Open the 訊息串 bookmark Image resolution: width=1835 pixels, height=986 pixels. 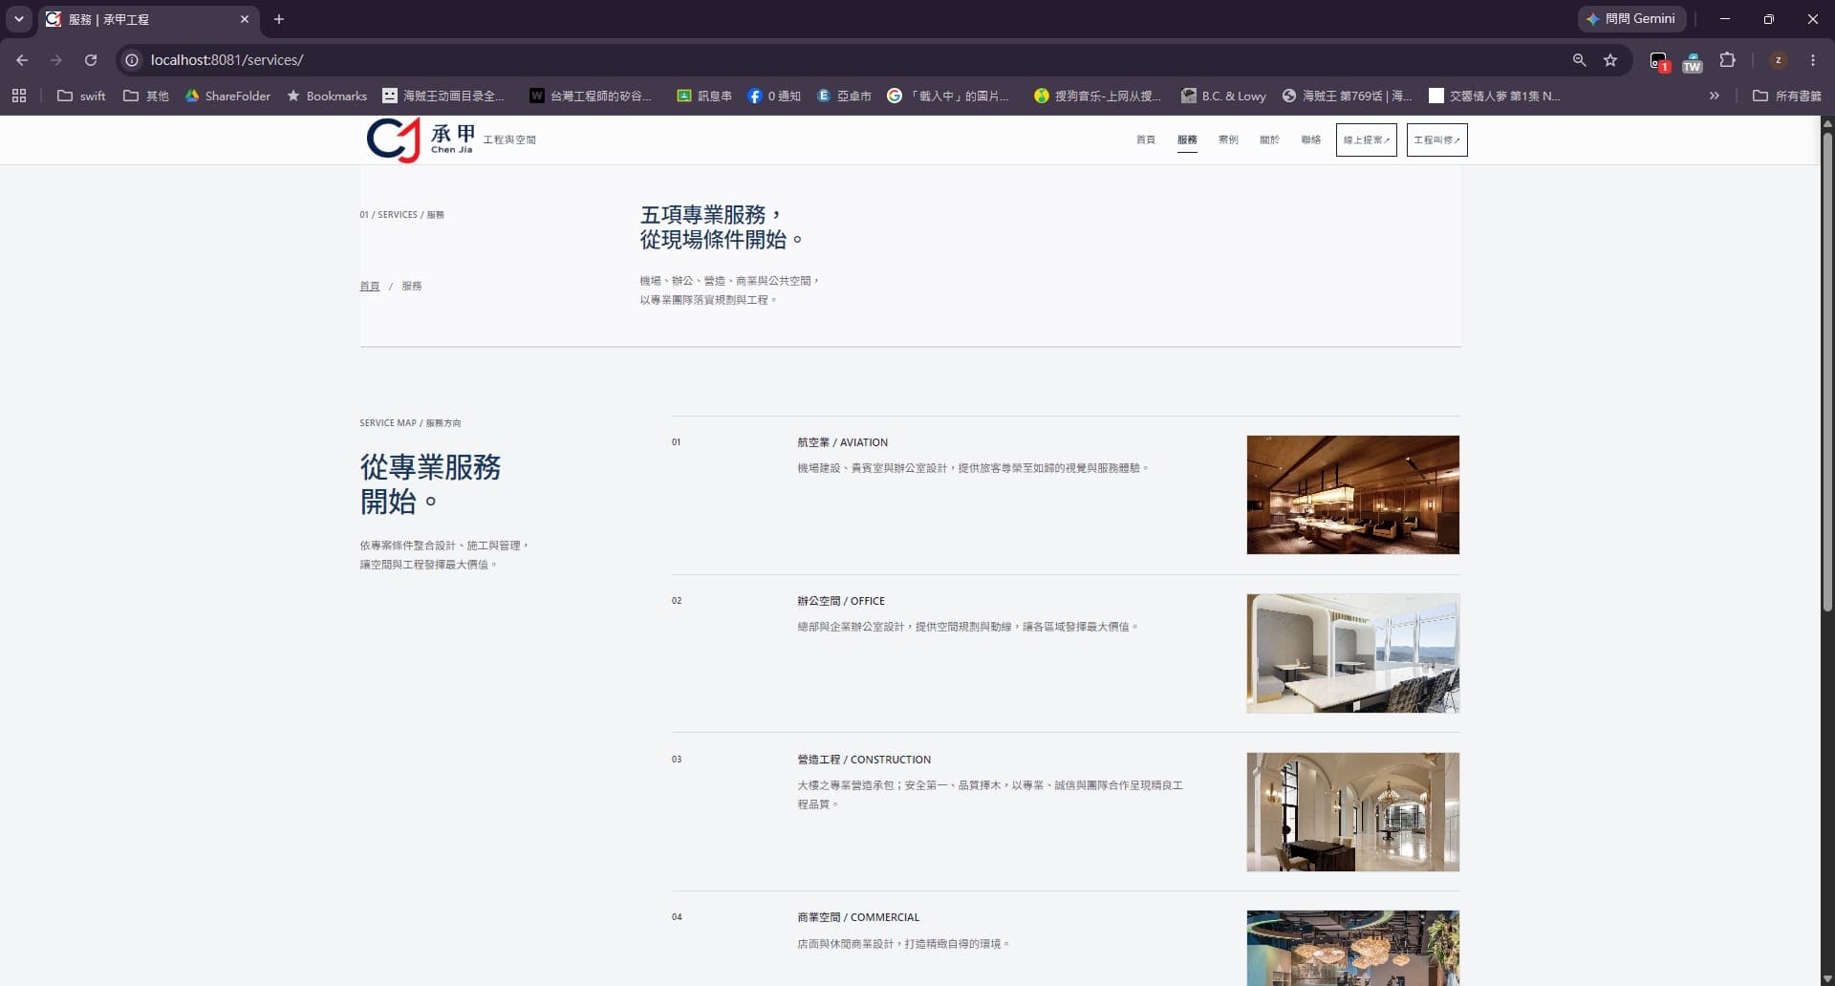coord(704,96)
